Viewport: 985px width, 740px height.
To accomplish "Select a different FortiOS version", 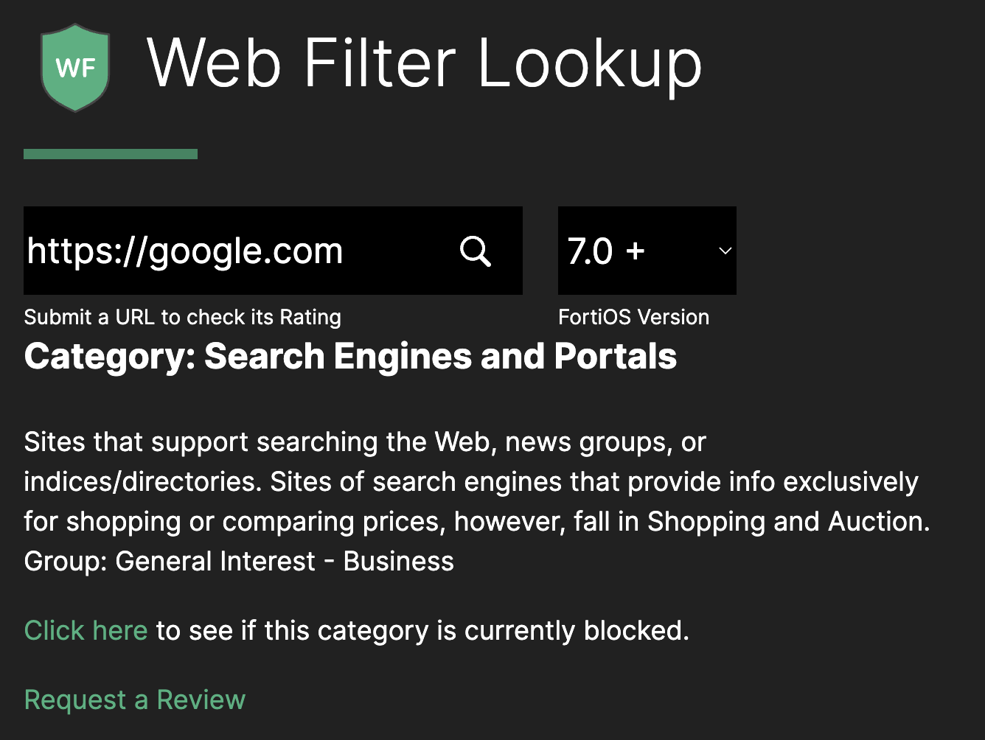I will click(x=647, y=251).
